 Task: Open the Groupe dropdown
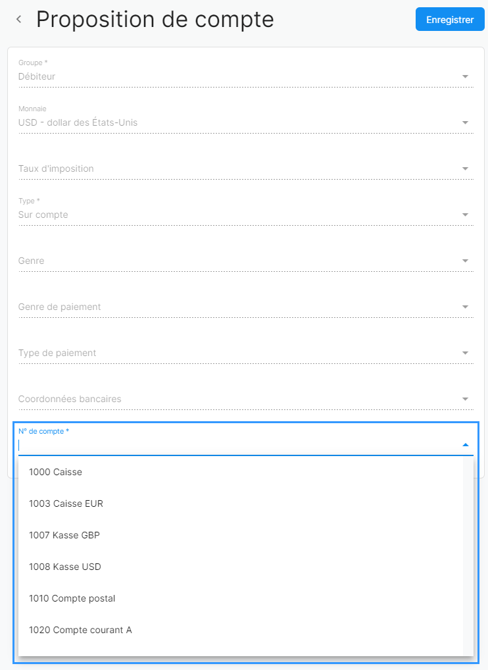click(237, 76)
